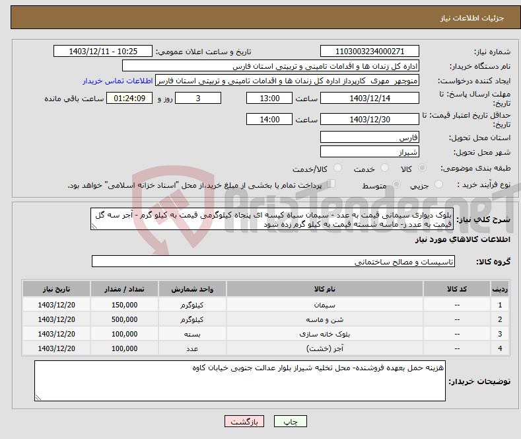The height and width of the screenshot is (439, 521).
Task: Click the کیلوگرم unit in سیمان row
Action: [x=192, y=305]
